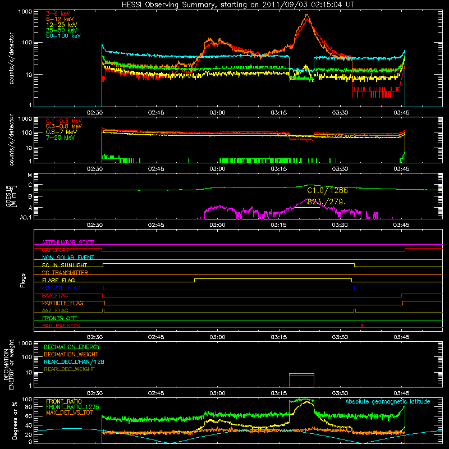Screen dimensions: 449x449
Task: Click the MAX_DET_VS_TOT legend label
Action: [x=69, y=413]
